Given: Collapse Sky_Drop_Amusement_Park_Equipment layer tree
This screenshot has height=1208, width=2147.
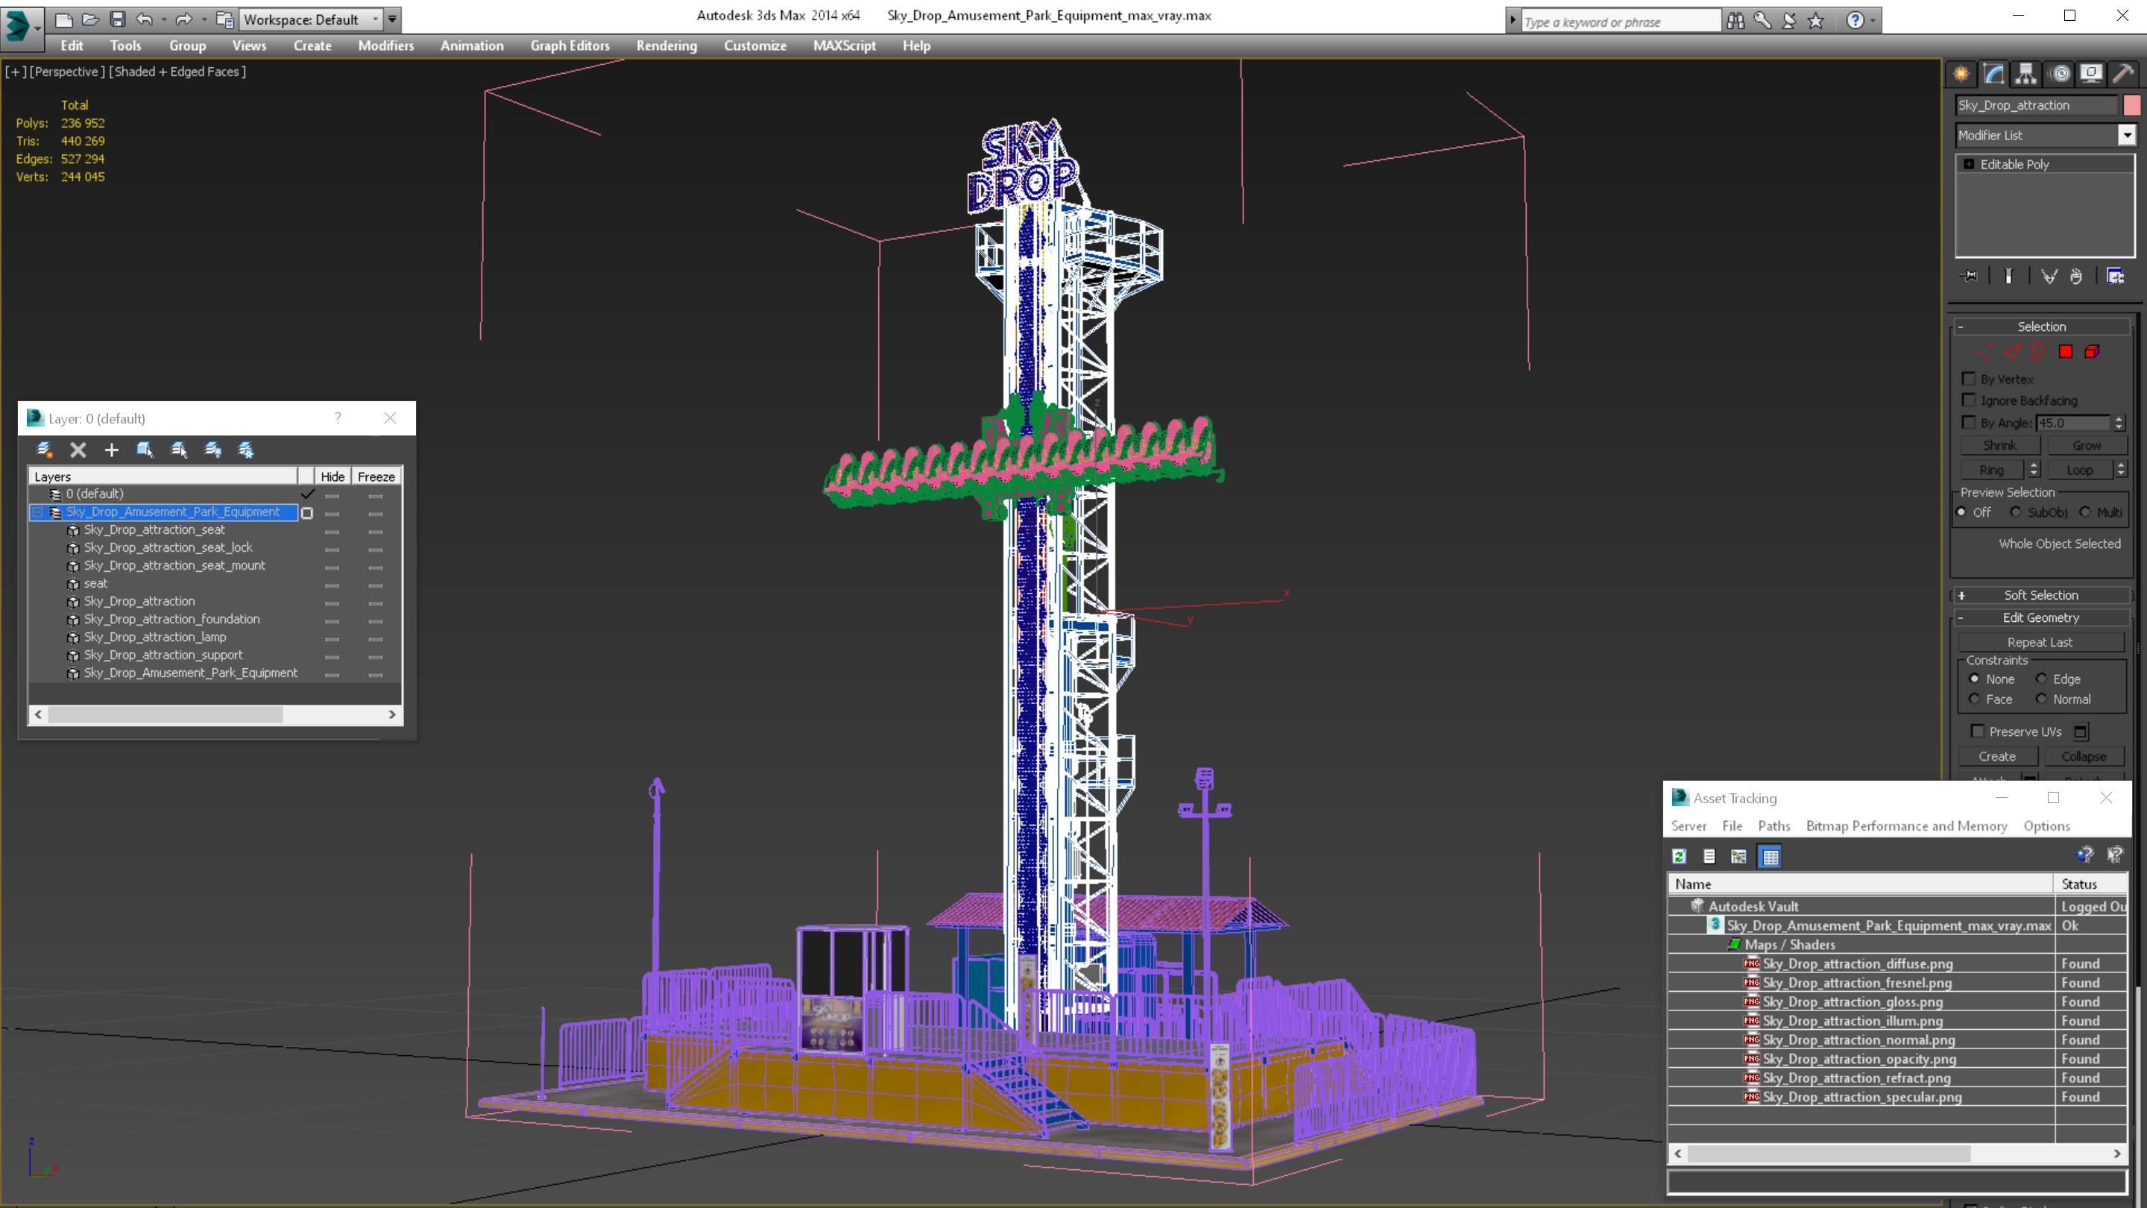Looking at the screenshot, I should pyautogui.click(x=37, y=512).
